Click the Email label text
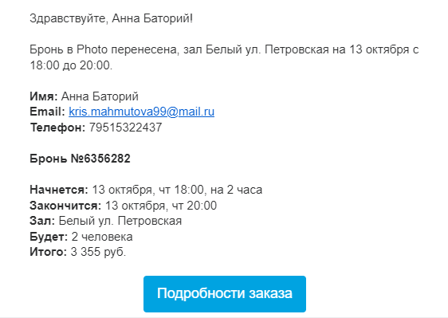The width and height of the screenshot is (448, 318). pyautogui.click(x=47, y=112)
